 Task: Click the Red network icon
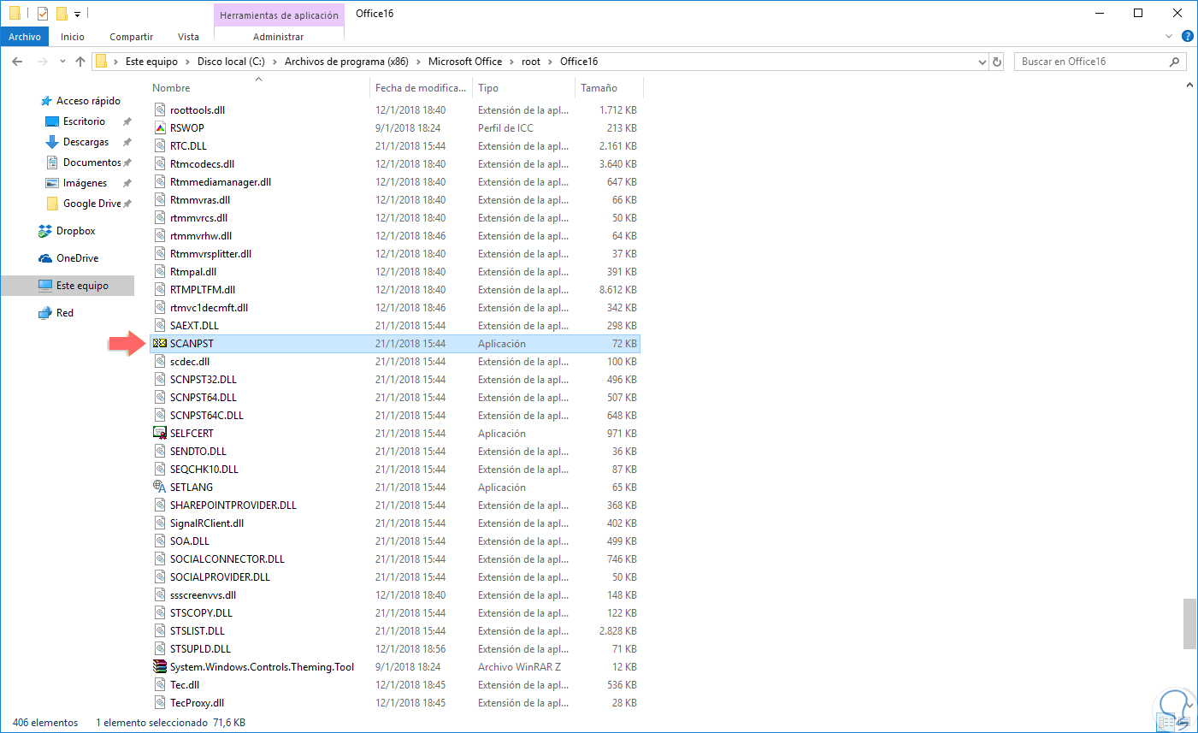point(45,313)
